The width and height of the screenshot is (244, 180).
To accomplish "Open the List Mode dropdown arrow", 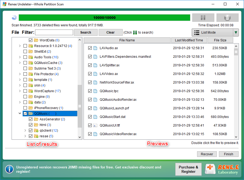I will pos(236,33).
